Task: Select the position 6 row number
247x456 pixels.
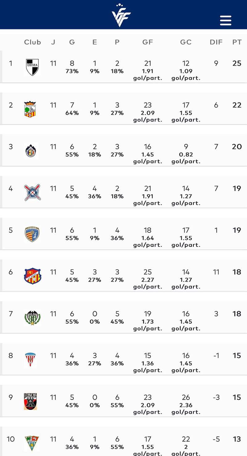Action: (11, 272)
